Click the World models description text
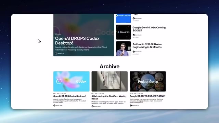Image resolution: width=219 pixels, height=123 pixels. click(x=146, y=101)
